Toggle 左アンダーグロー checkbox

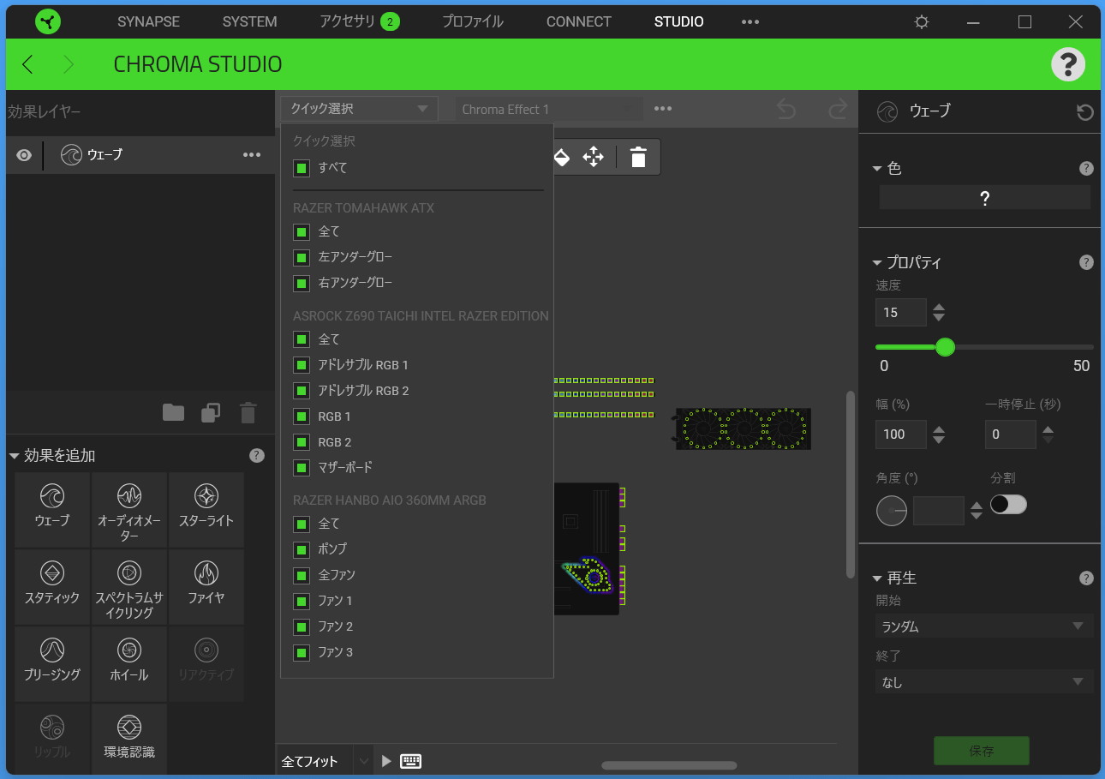tap(301, 257)
